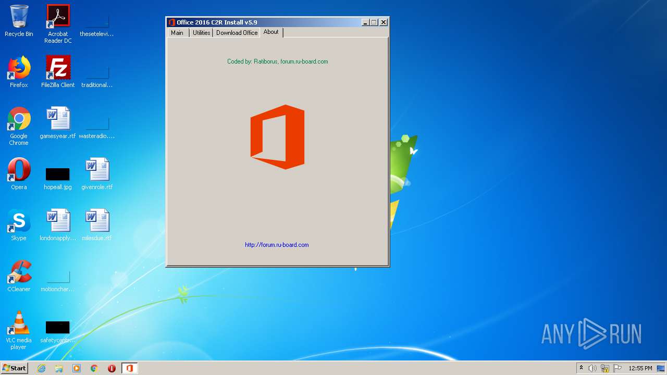
Task: Select the hopeall.jpg image file
Action: 58,178
